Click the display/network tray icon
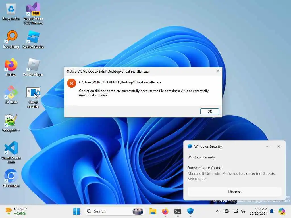291x218 pixels. (236, 211)
